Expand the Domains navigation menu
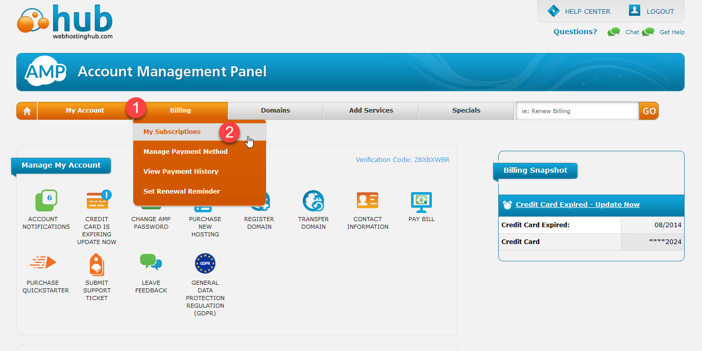Image resolution: width=702 pixels, height=351 pixels. pos(275,111)
